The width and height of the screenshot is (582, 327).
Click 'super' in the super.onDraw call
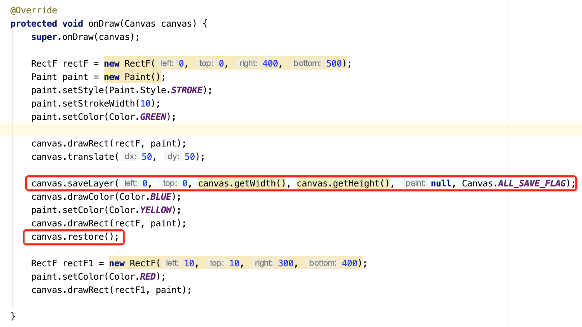[44, 37]
